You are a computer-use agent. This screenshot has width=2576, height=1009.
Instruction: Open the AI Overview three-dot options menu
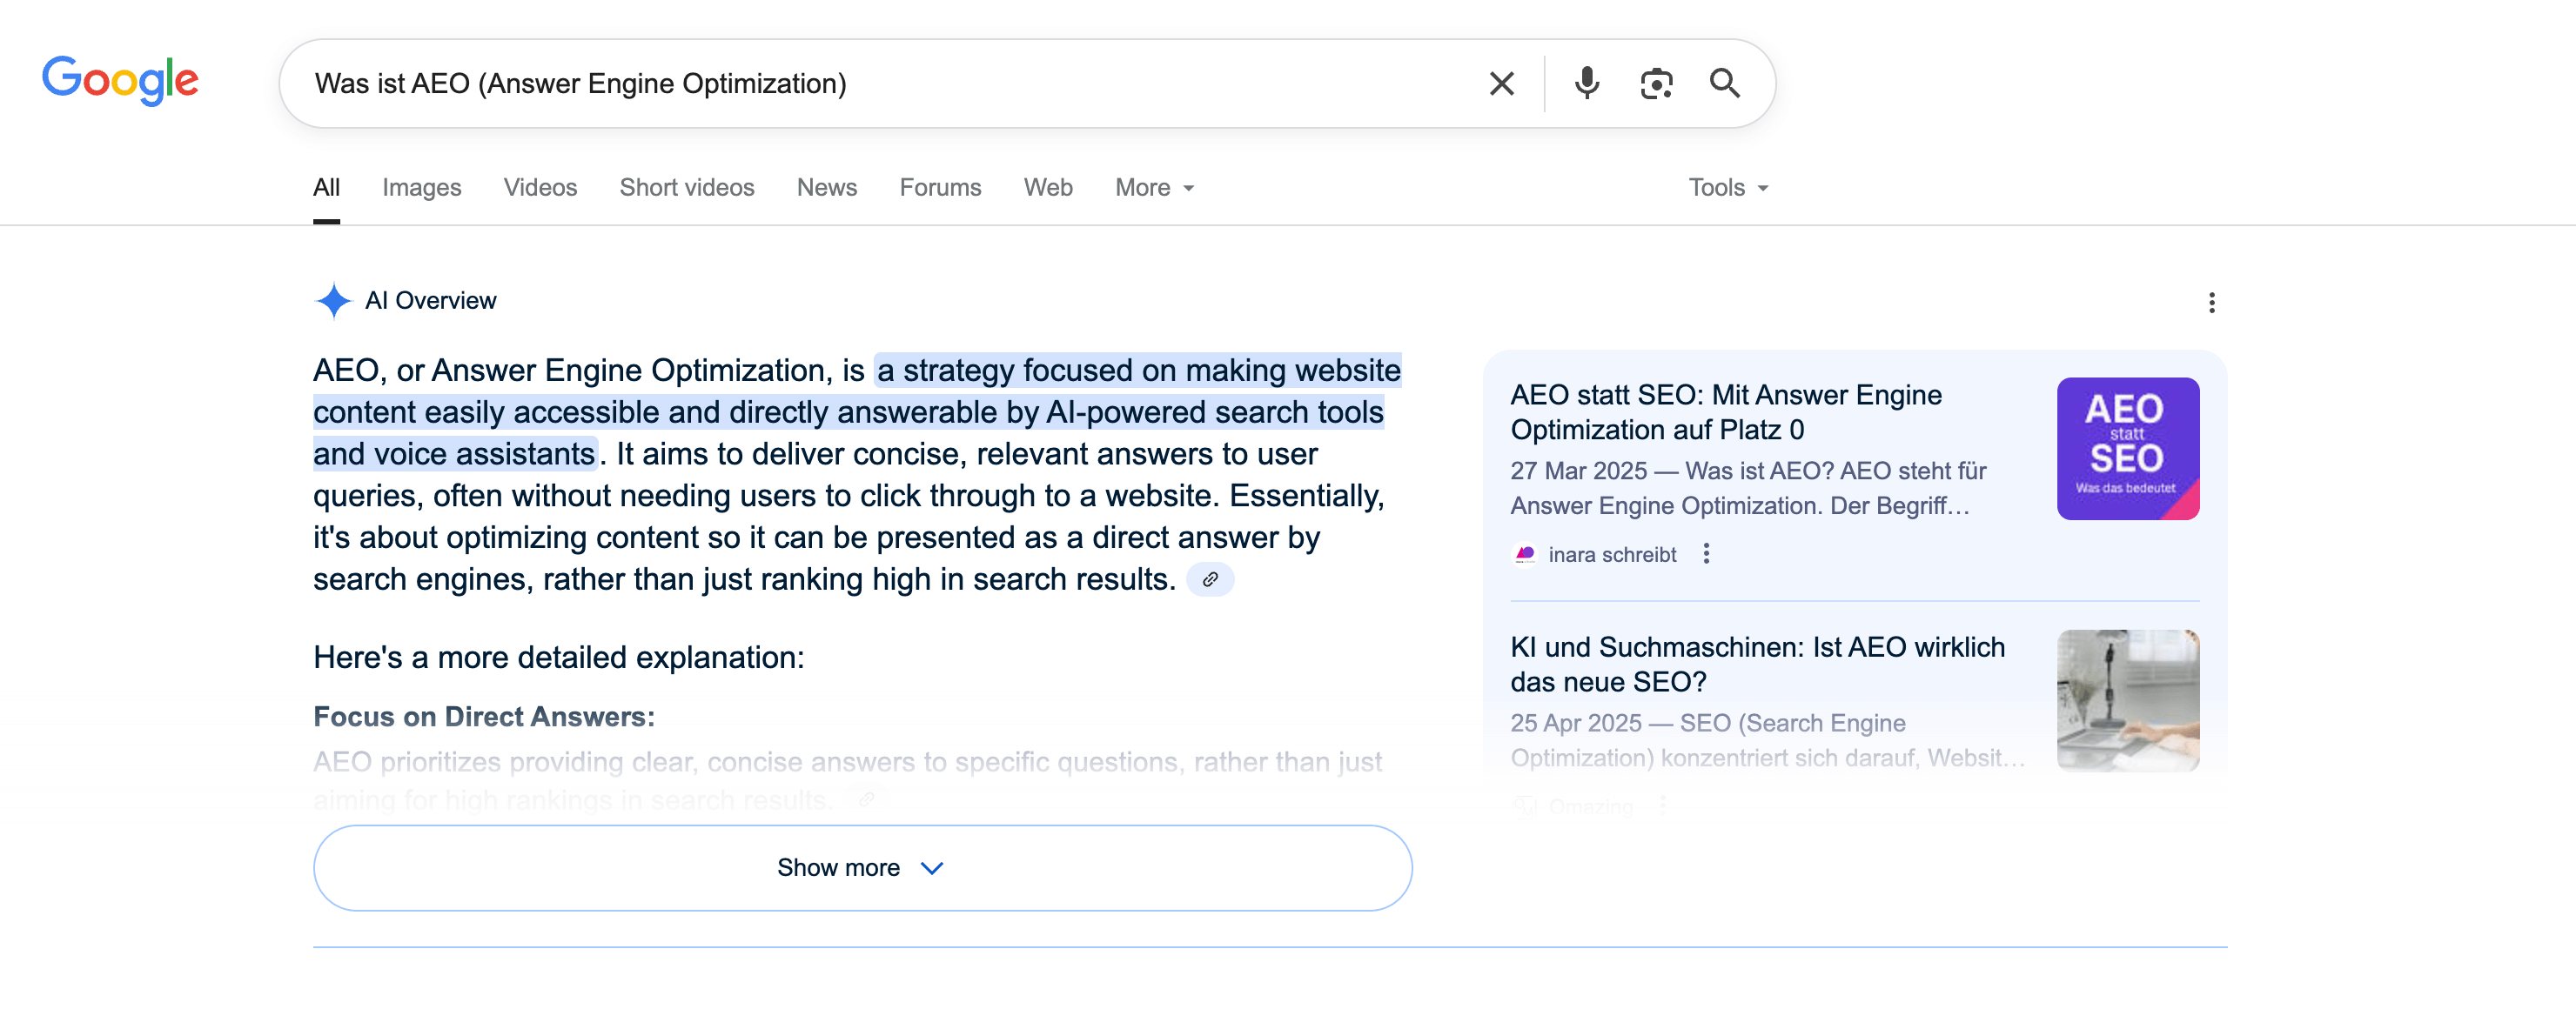2211,303
